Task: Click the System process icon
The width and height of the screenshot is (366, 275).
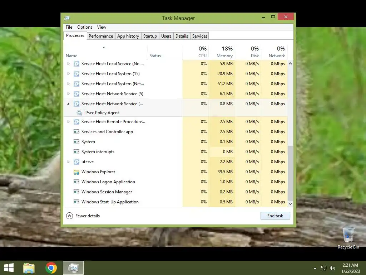Action: (76, 142)
